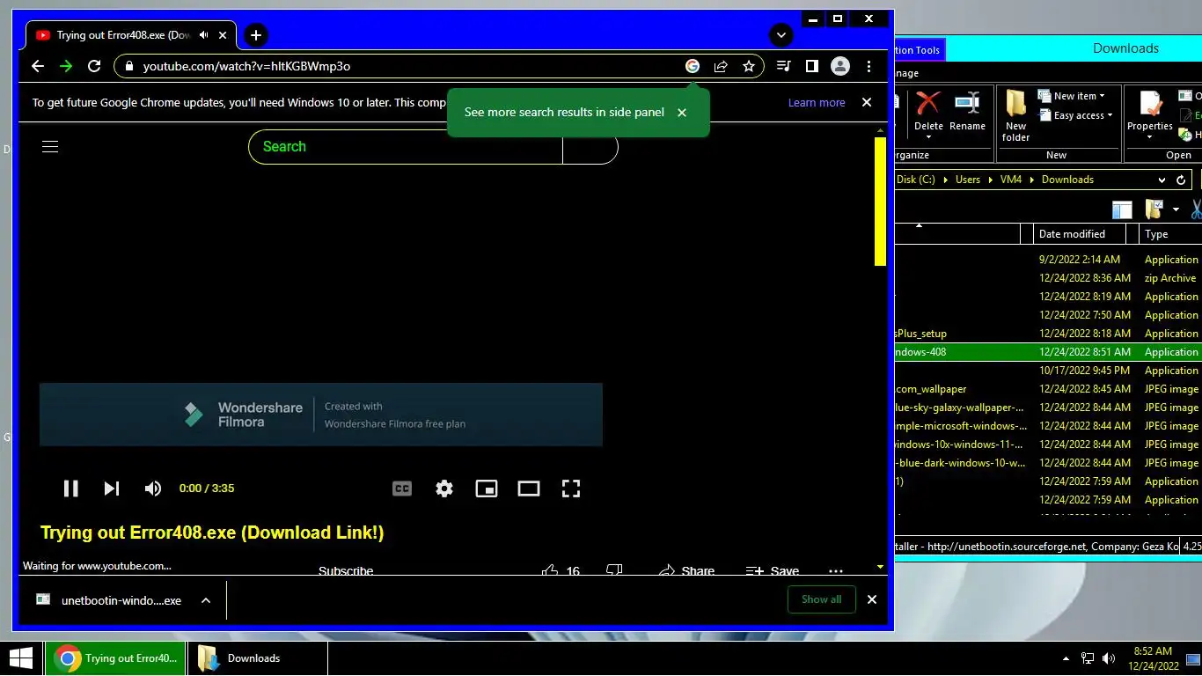Select VM4 in the breadcrumb path
Viewport: 1202px width, 676px height.
[1010, 180]
